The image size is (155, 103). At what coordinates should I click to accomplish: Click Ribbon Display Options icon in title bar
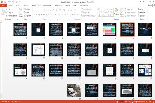click(143, 2)
